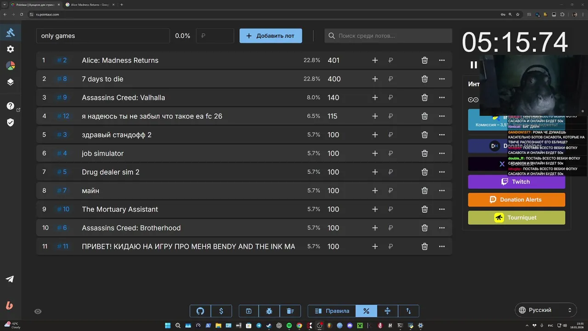Open three-dots menu for майн row
The width and height of the screenshot is (588, 331).
pos(442,191)
